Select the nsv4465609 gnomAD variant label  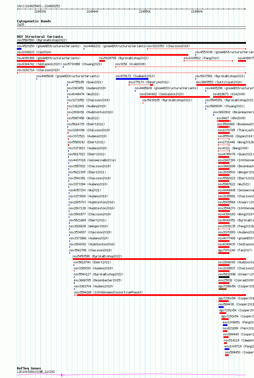pos(166,88)
